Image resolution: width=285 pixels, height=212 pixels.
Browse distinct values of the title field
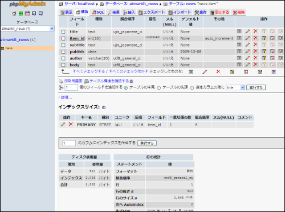pyautogui.click(x=239, y=31)
